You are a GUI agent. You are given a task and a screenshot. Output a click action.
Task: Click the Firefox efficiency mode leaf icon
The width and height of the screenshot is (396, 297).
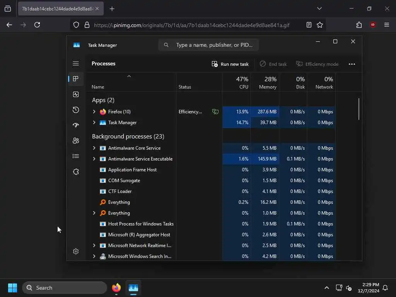pos(215,112)
